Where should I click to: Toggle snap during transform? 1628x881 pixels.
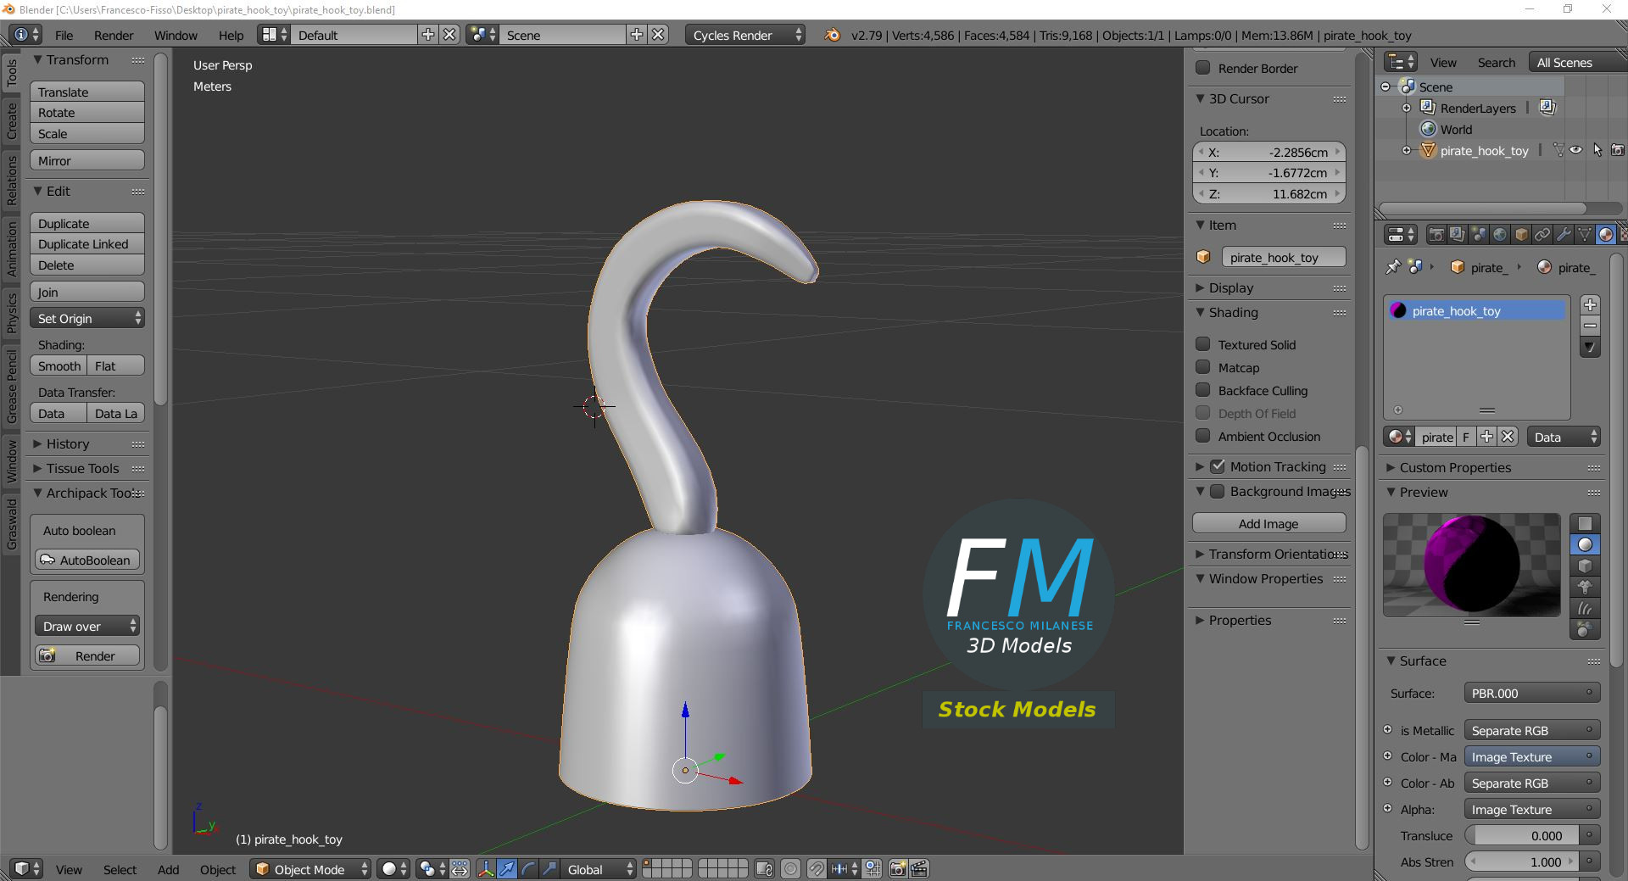816,869
